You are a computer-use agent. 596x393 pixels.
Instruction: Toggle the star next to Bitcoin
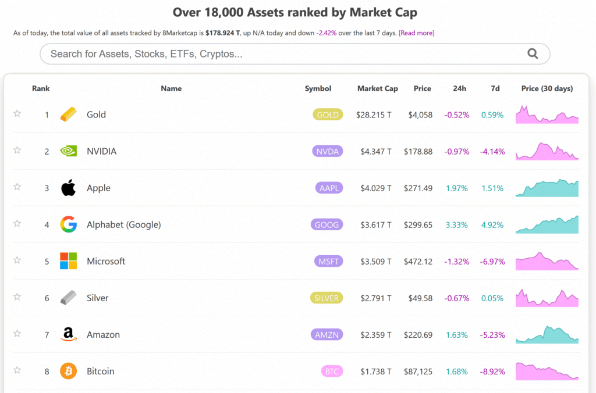17,370
